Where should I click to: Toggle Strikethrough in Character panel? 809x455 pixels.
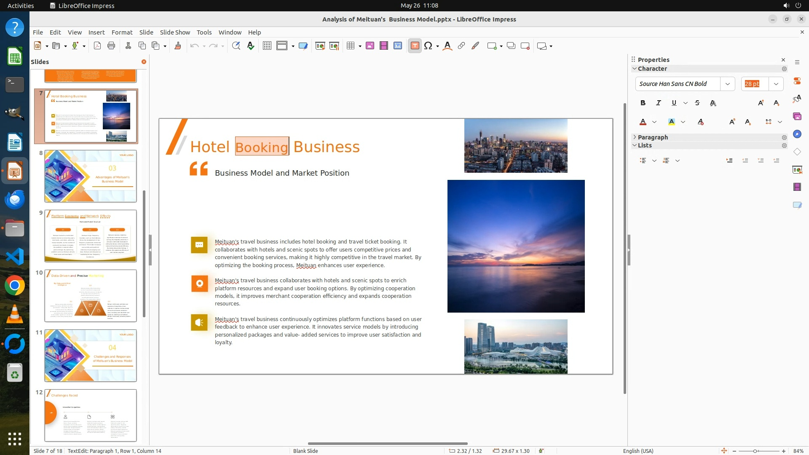pos(697,103)
